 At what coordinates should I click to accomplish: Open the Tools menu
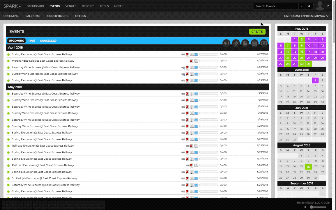coord(104,6)
